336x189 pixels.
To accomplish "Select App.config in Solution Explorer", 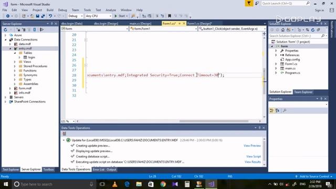I will coord(292,59).
